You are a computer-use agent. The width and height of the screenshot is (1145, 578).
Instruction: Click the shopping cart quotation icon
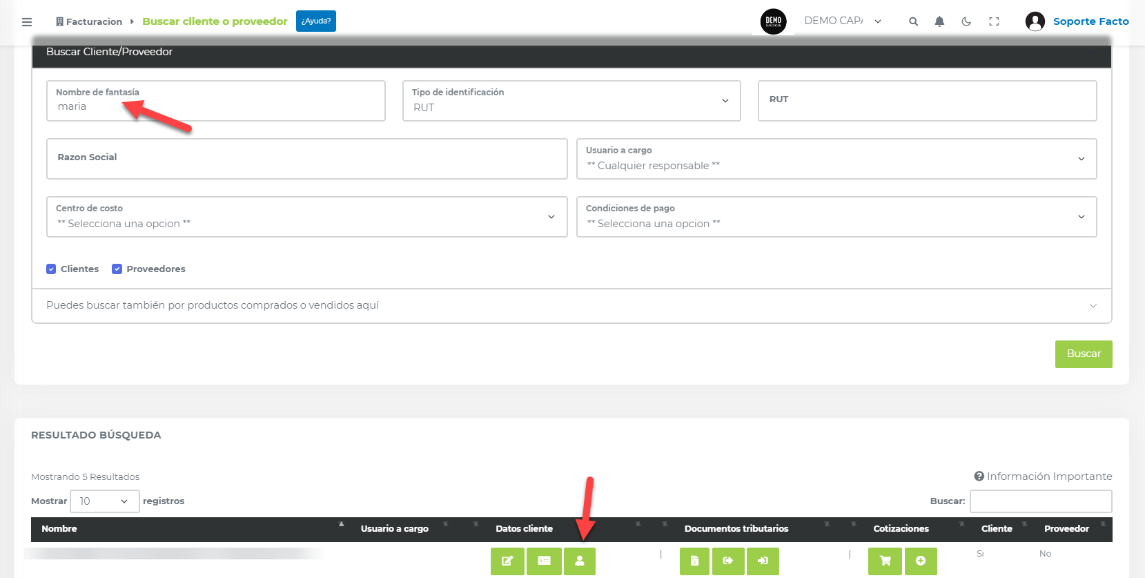pos(885,561)
